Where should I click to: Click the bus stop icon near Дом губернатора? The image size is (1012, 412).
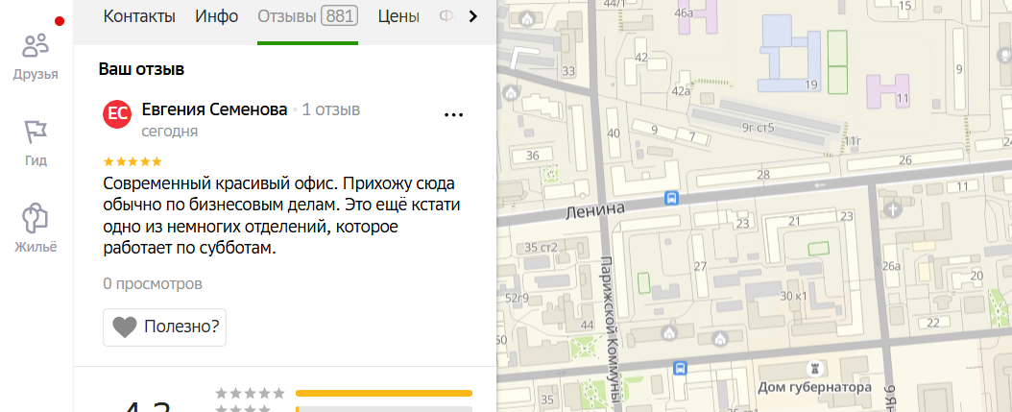pos(680,368)
